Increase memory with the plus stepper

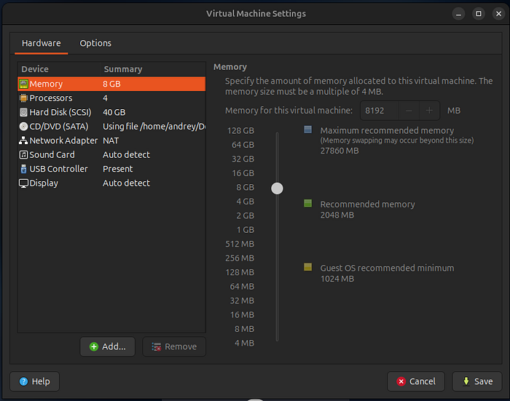coord(429,111)
